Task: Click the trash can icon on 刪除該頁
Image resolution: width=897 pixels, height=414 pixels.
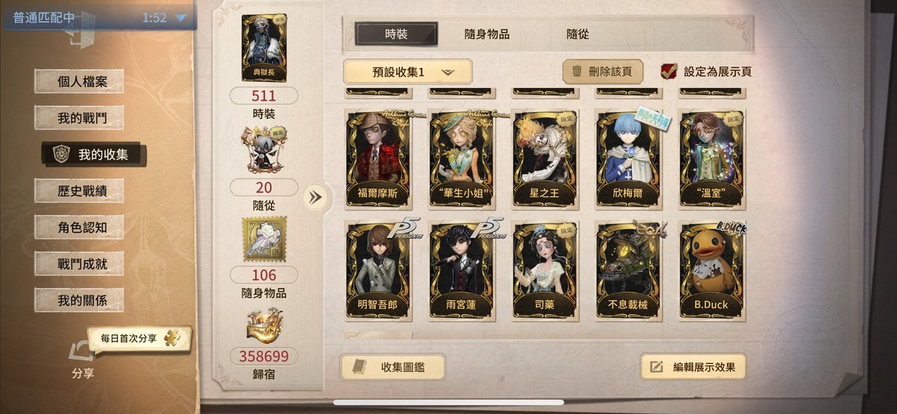Action: (x=576, y=71)
